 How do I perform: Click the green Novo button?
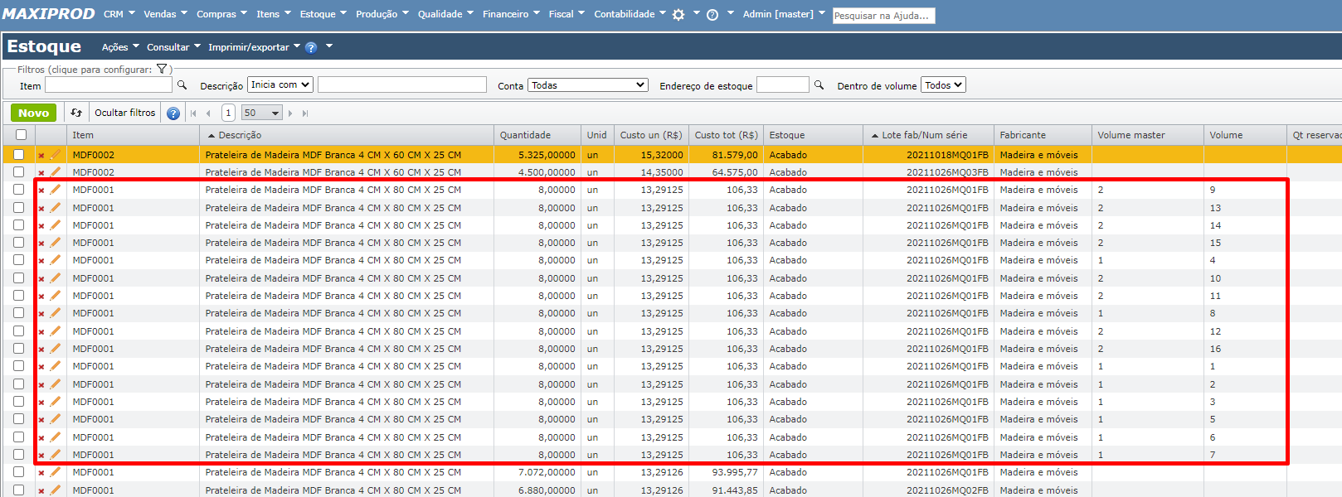(x=33, y=113)
